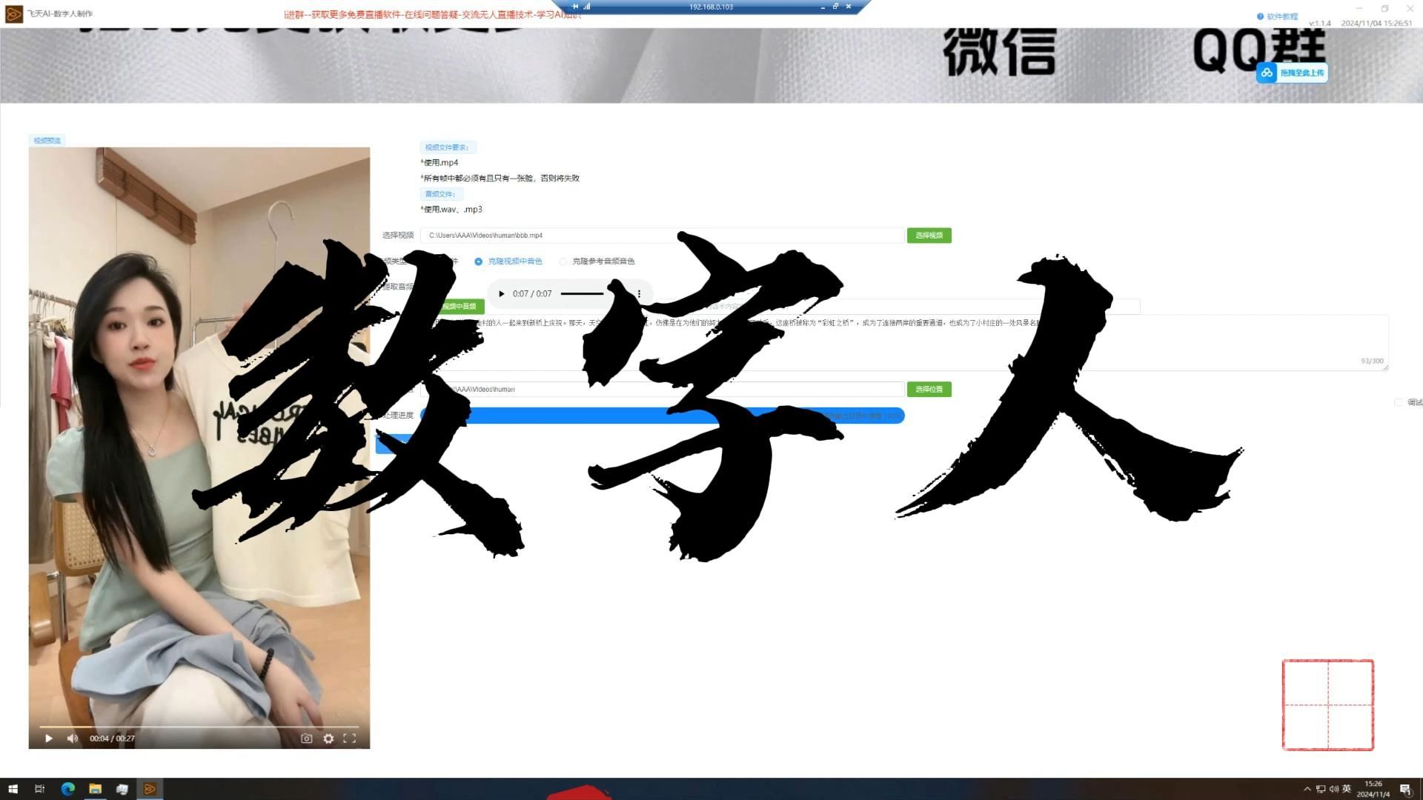Image resolution: width=1423 pixels, height=800 pixels.
Task: Open audio player more options menu
Action: 639,294
